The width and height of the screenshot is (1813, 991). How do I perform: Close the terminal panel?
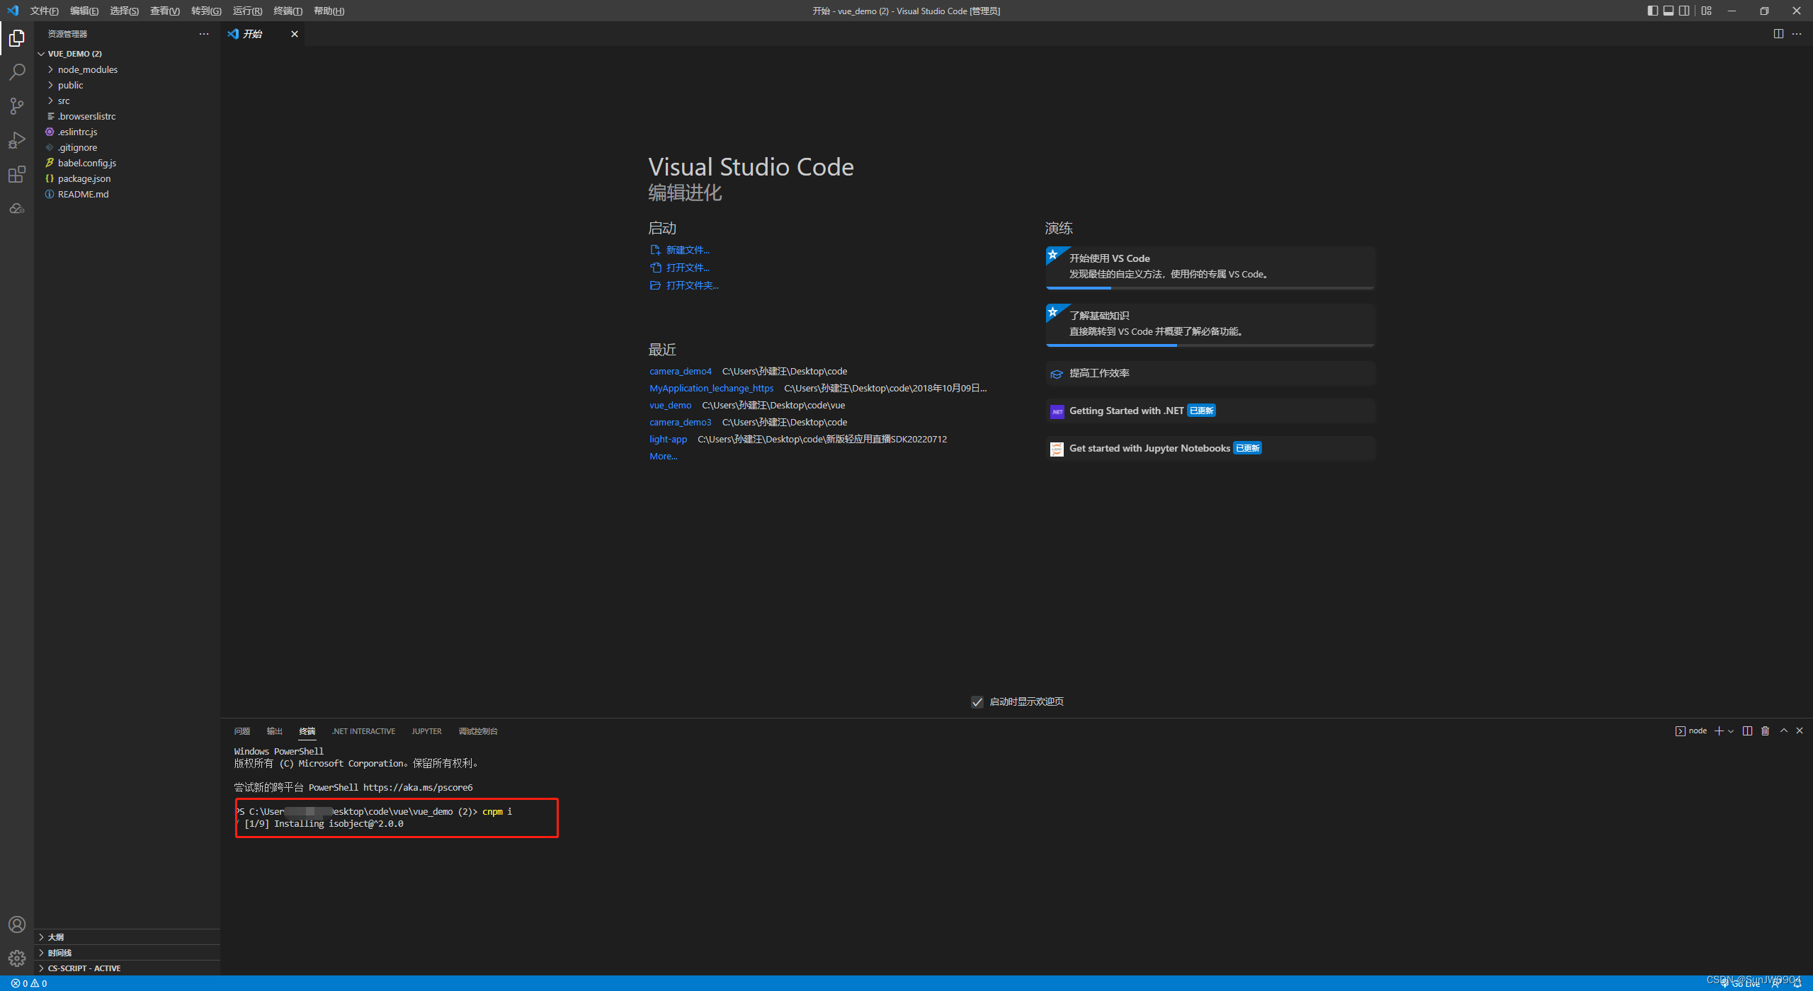1800,731
